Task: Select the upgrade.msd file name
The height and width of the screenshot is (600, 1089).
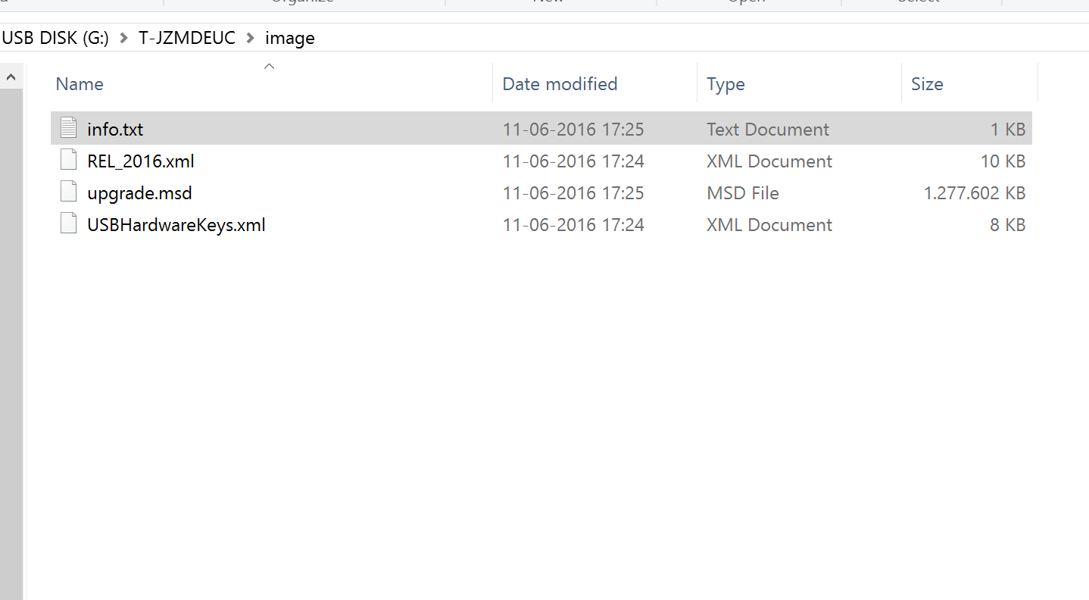Action: (x=139, y=193)
